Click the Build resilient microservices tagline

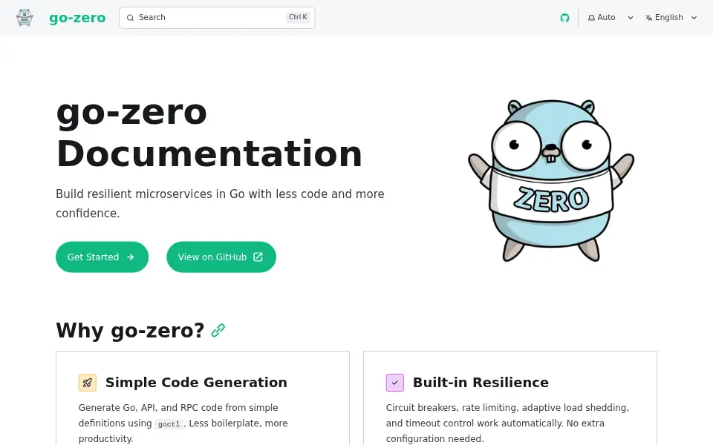coord(220,203)
